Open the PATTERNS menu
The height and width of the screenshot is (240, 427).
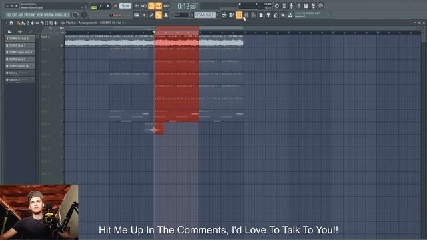[30, 15]
